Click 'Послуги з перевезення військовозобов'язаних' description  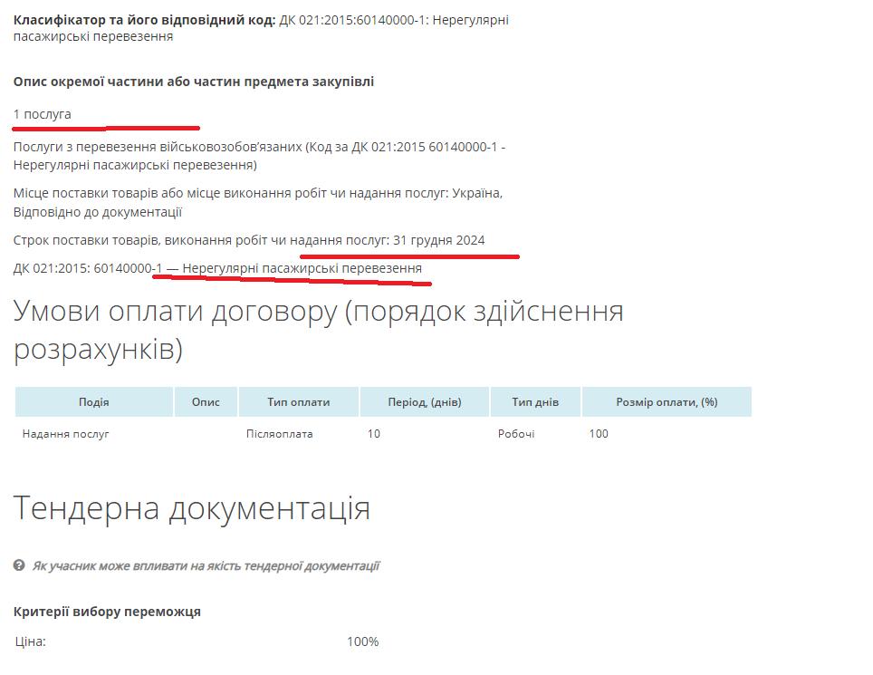(259, 155)
